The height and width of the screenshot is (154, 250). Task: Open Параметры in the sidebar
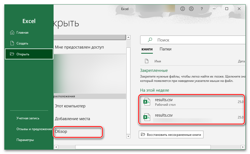(x=25, y=140)
